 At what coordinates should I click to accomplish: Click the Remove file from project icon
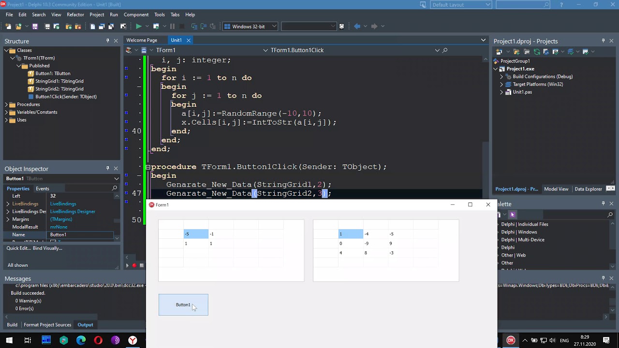[x=78, y=27]
